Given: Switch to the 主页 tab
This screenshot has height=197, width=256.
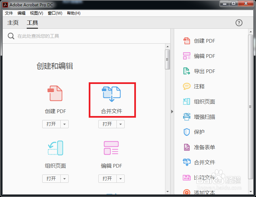Looking at the screenshot, I should [x=13, y=22].
